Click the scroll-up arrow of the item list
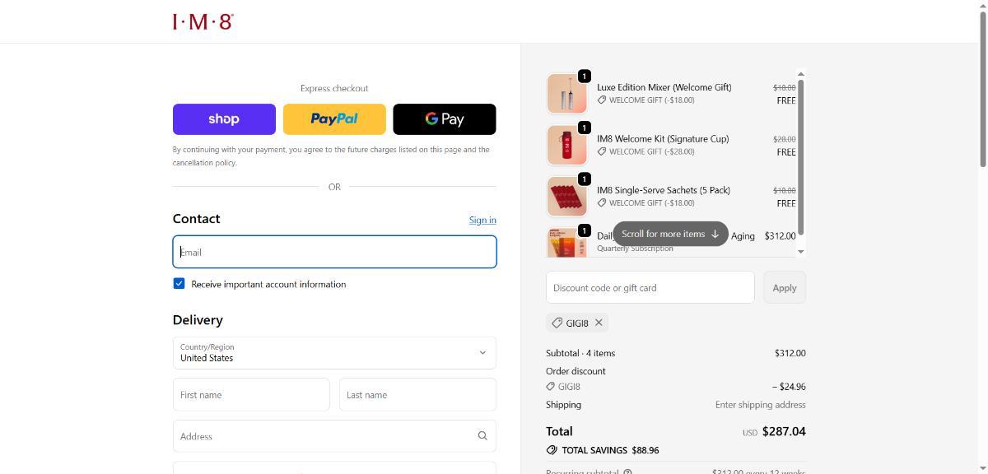This screenshot has height=474, width=988. [801, 74]
